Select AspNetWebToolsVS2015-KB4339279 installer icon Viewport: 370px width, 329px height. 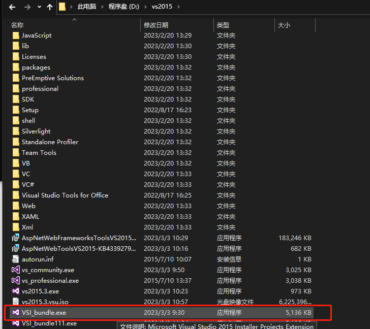pyautogui.click(x=16, y=249)
